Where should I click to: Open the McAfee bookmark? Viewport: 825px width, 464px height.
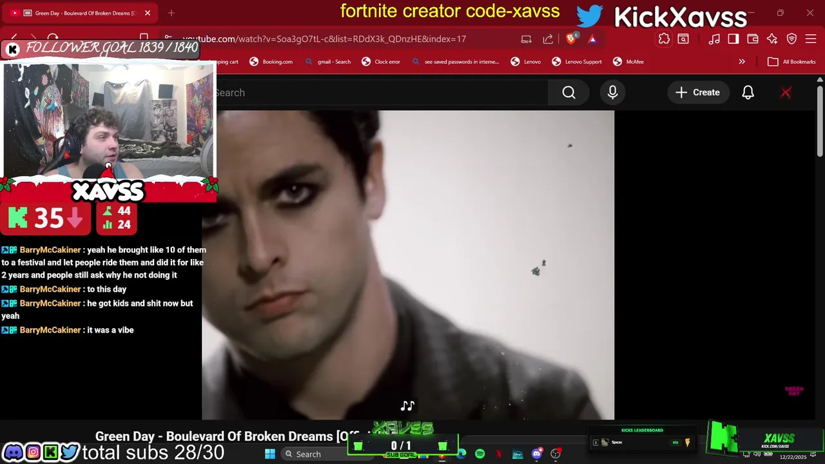click(x=628, y=62)
